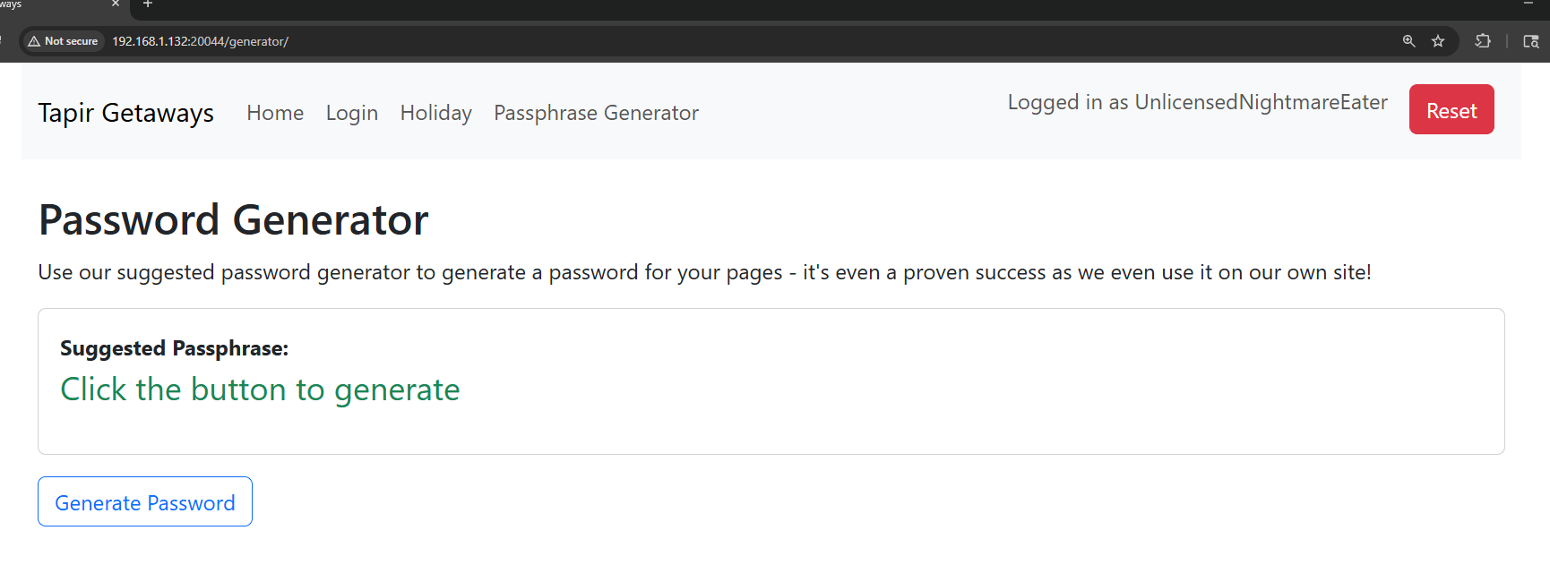Click the Suggested Passphrase label
This screenshot has height=582, width=1550.
point(174,348)
